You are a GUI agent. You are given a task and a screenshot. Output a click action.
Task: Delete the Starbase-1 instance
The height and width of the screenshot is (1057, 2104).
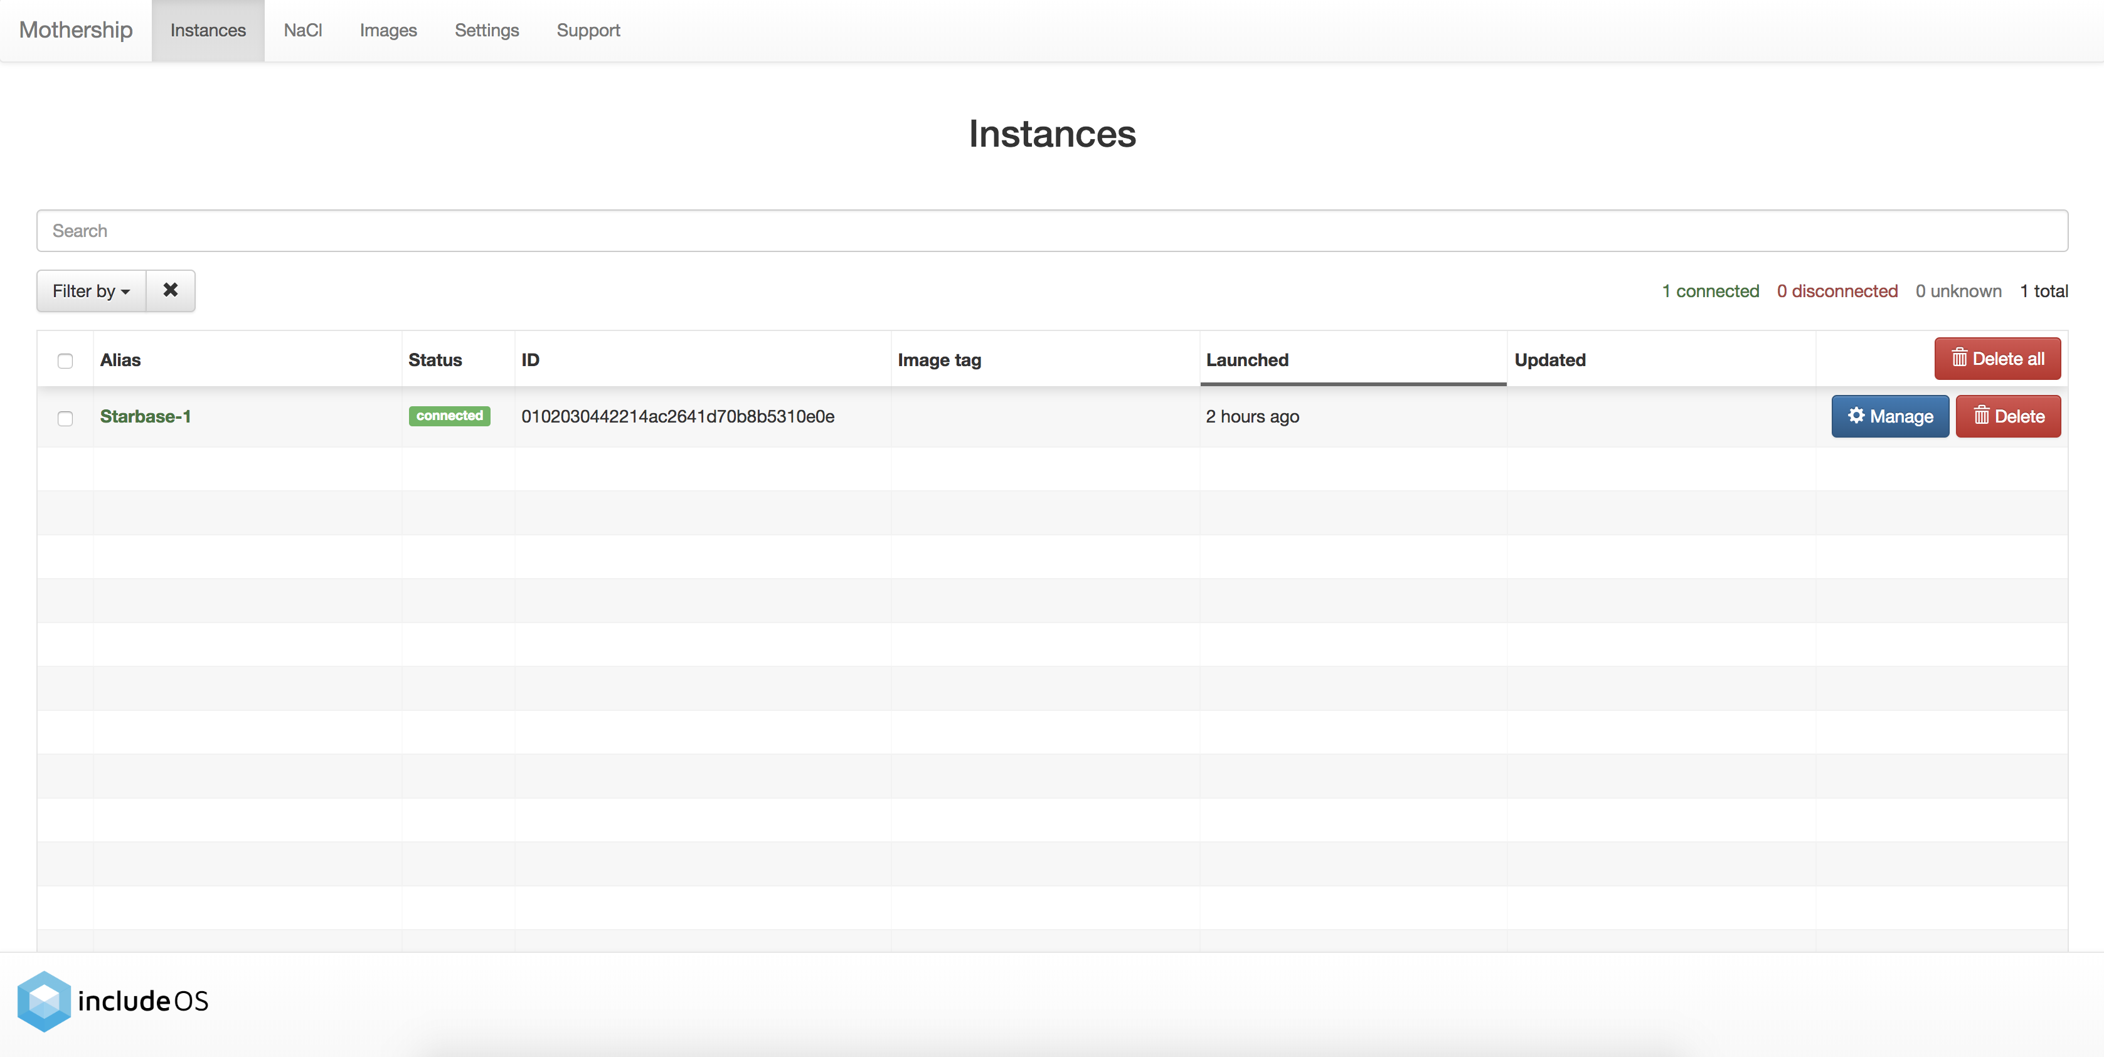(x=2007, y=416)
